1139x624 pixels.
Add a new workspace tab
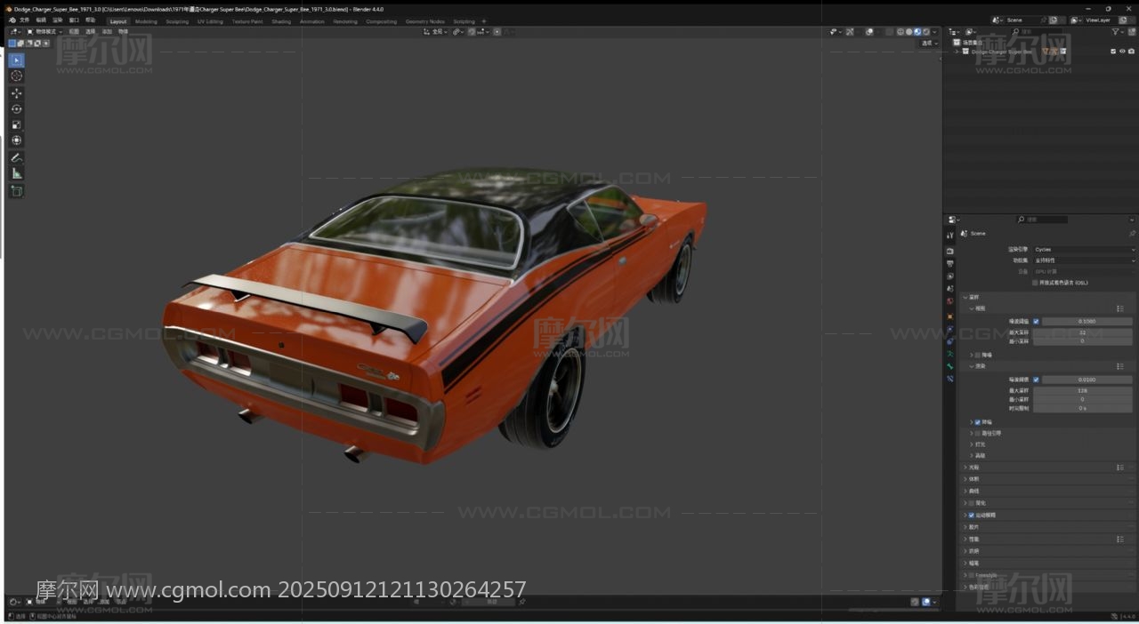click(484, 21)
